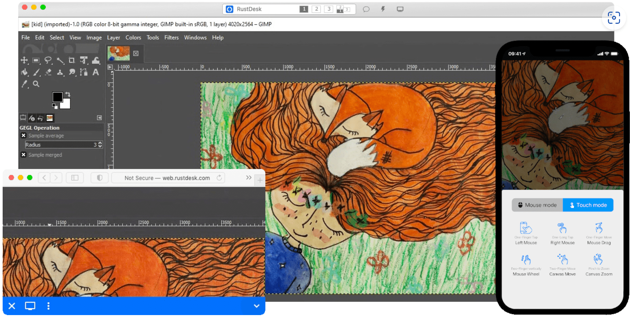The image size is (634, 323).
Task: Toggle the Sample average checkbox
Action: [23, 135]
